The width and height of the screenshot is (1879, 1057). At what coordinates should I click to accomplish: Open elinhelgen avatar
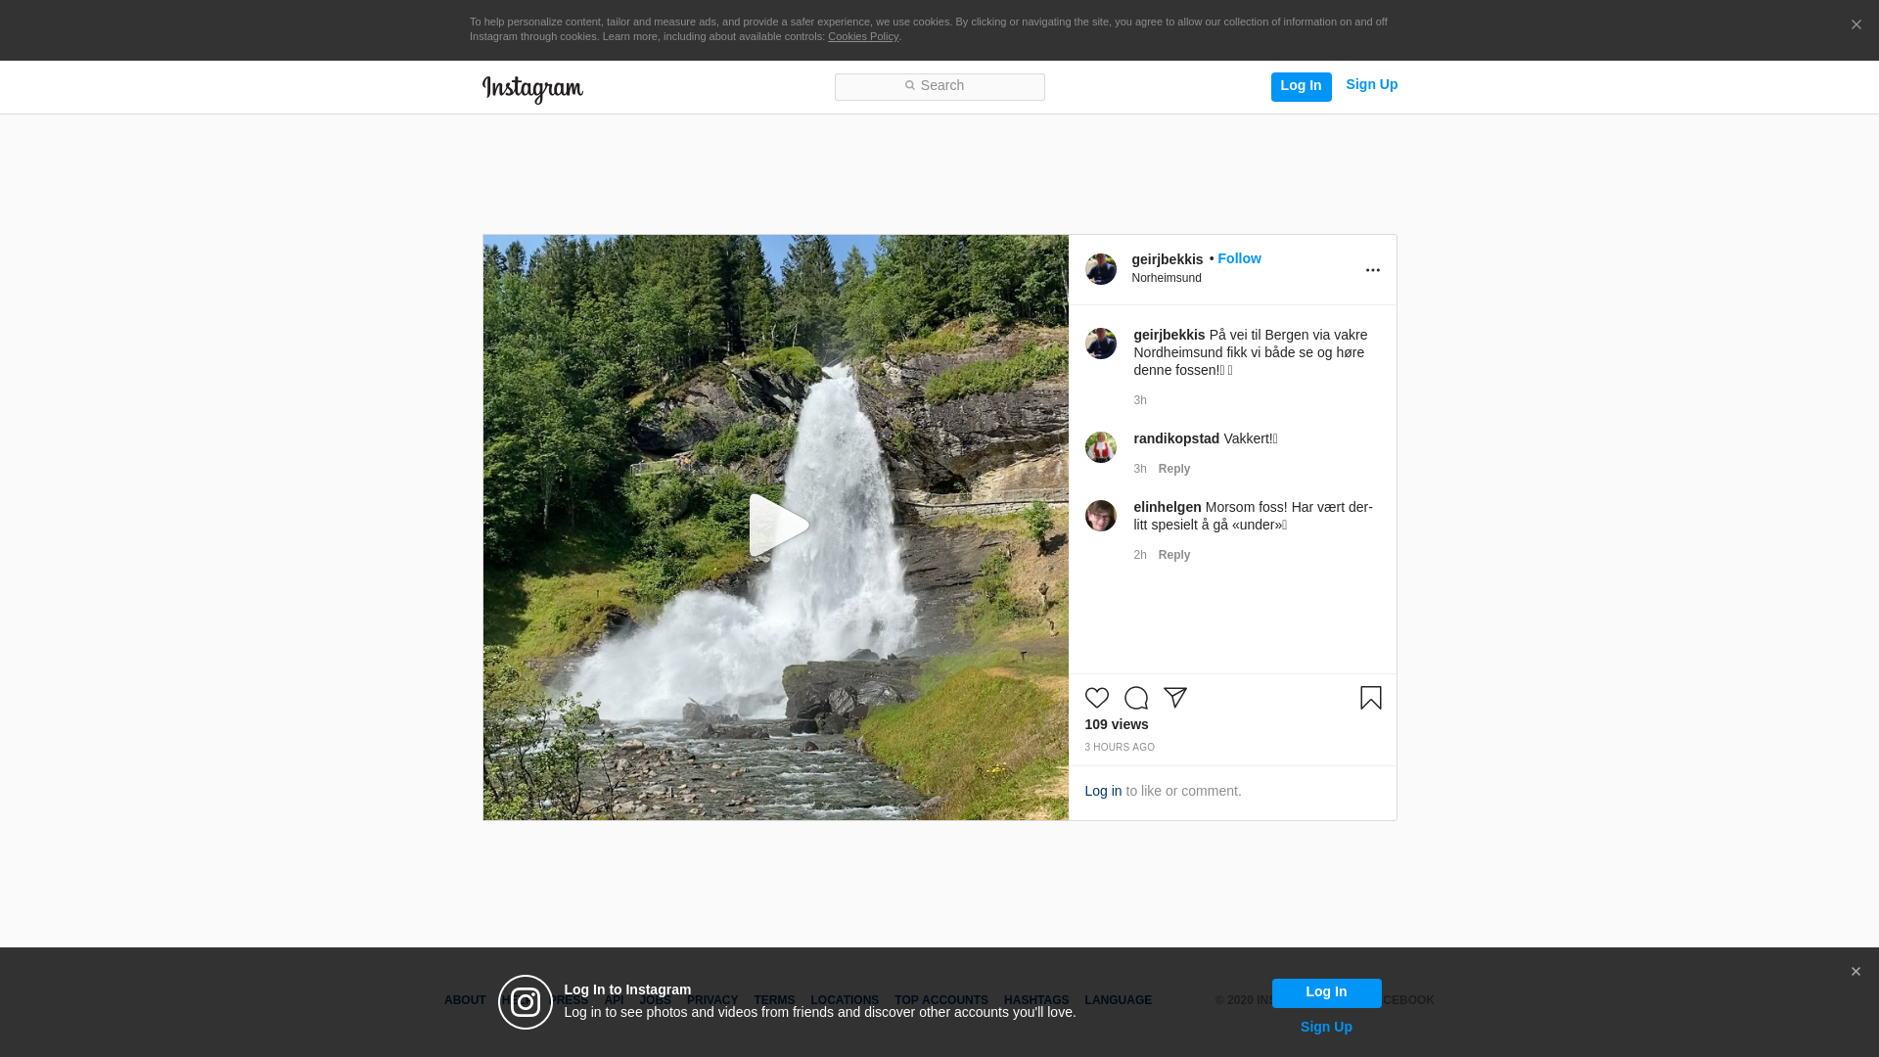1100,516
